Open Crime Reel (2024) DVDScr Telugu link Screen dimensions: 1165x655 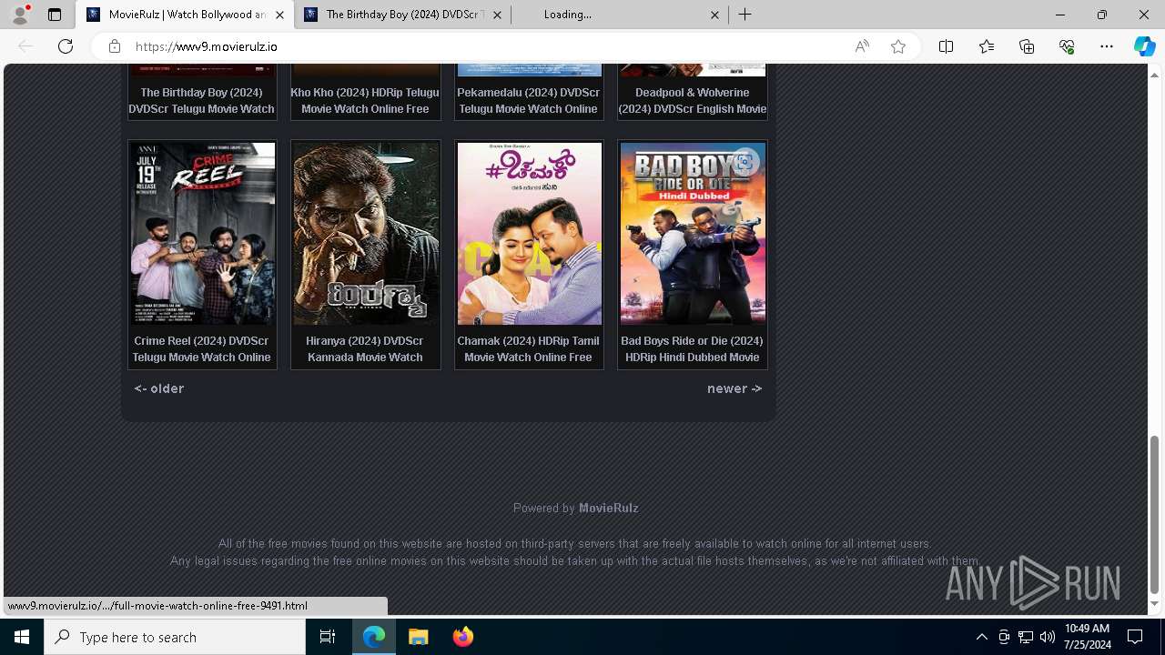tap(202, 349)
